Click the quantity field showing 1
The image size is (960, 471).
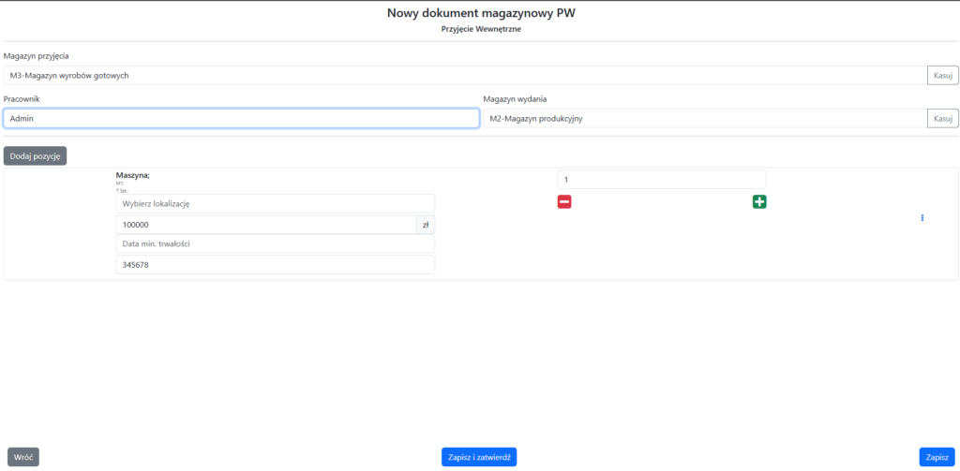[x=661, y=179]
